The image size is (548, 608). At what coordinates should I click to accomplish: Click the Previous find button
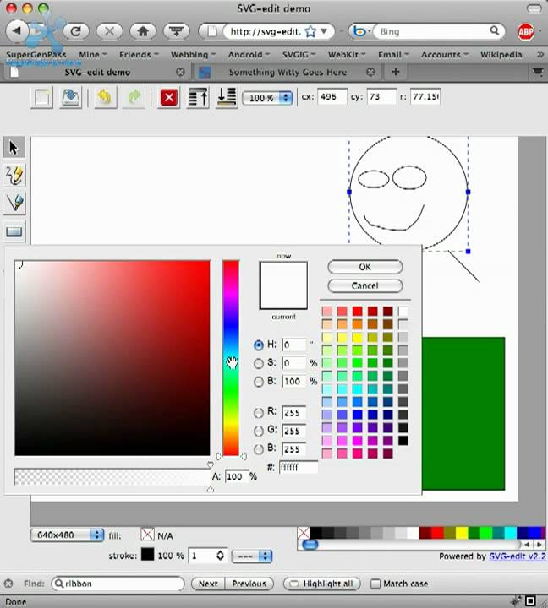tap(249, 584)
